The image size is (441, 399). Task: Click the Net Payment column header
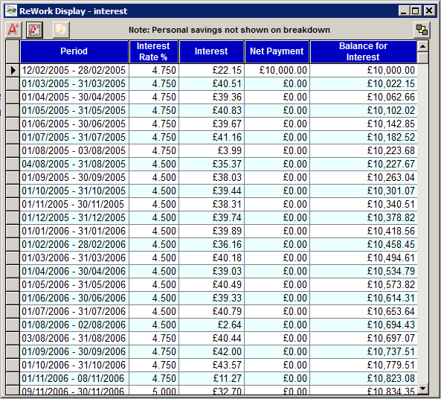point(277,51)
